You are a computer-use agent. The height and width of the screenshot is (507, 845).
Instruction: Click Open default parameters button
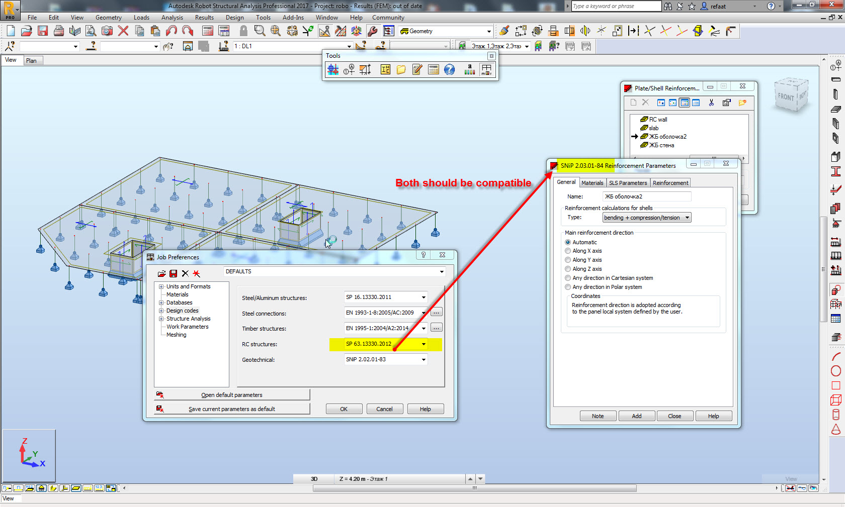click(x=232, y=395)
